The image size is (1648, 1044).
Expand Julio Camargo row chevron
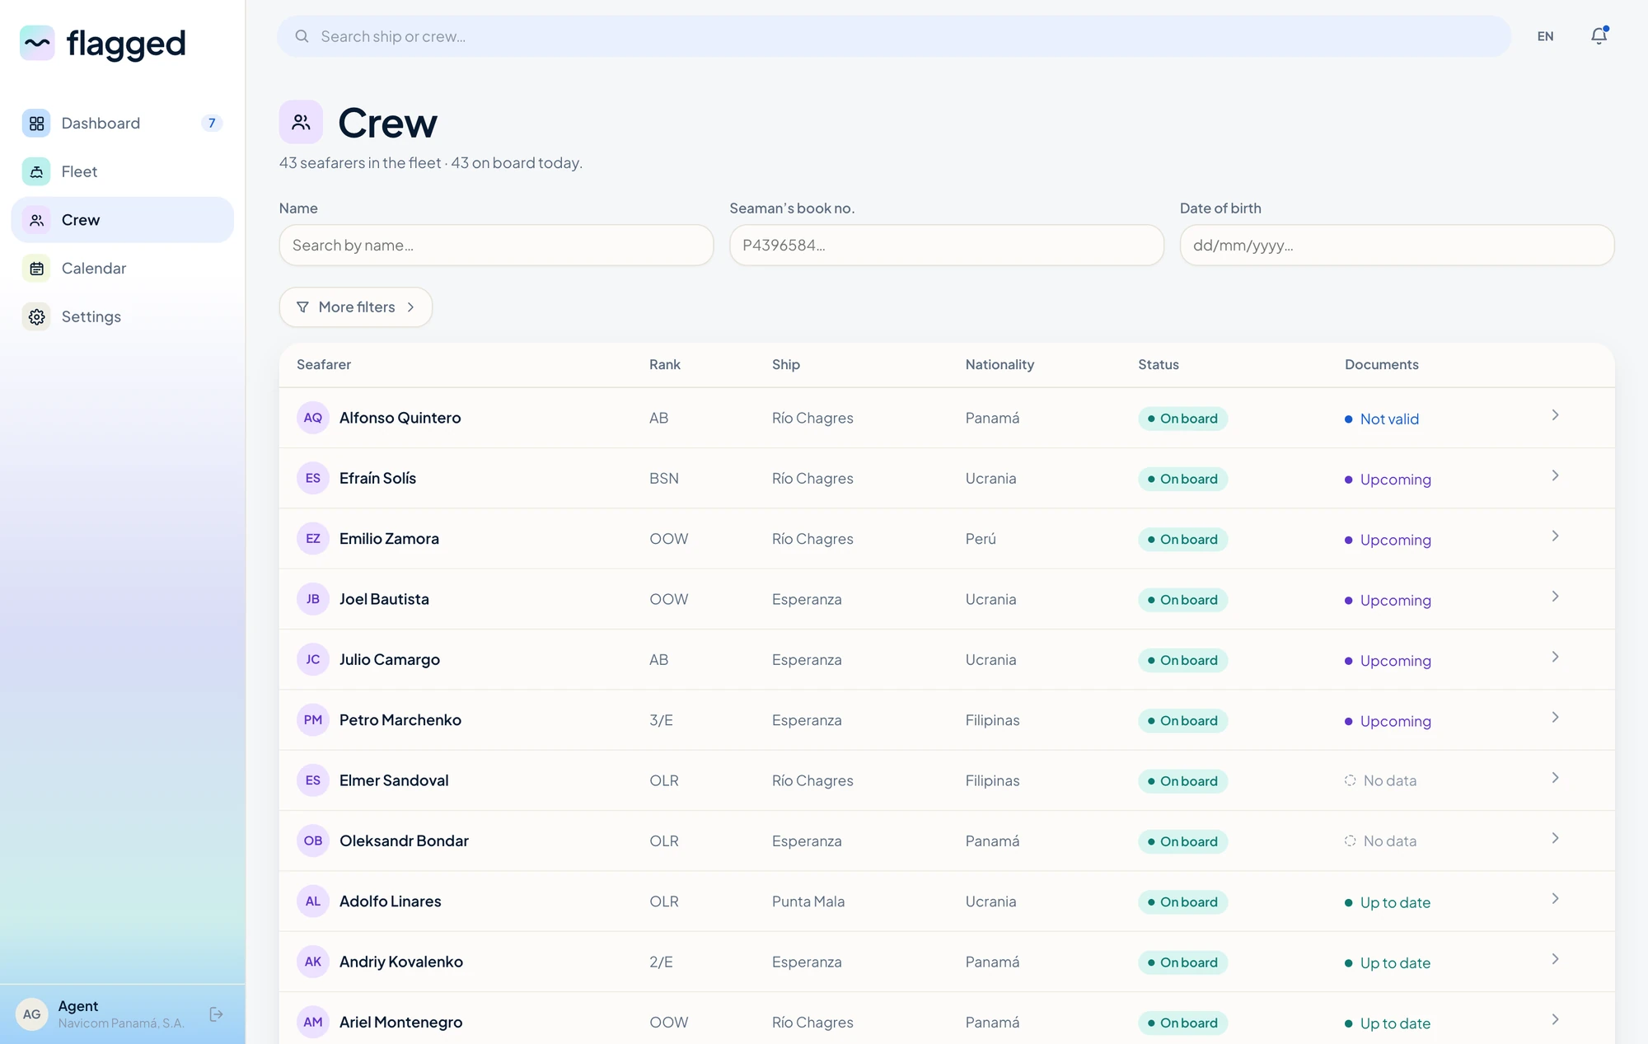[1555, 657]
